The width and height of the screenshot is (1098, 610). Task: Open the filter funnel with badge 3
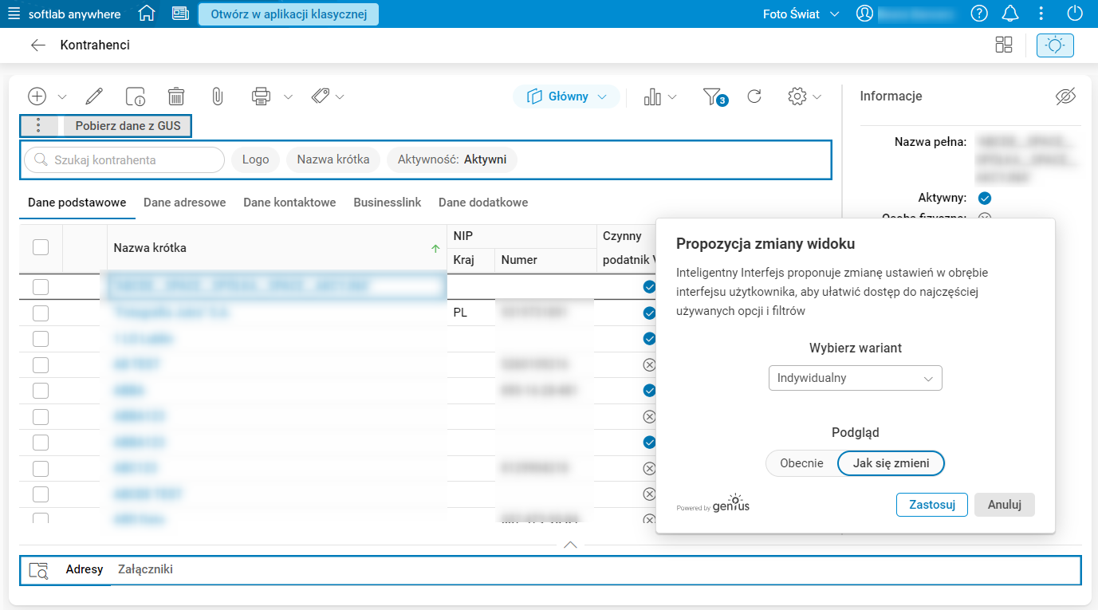714,96
